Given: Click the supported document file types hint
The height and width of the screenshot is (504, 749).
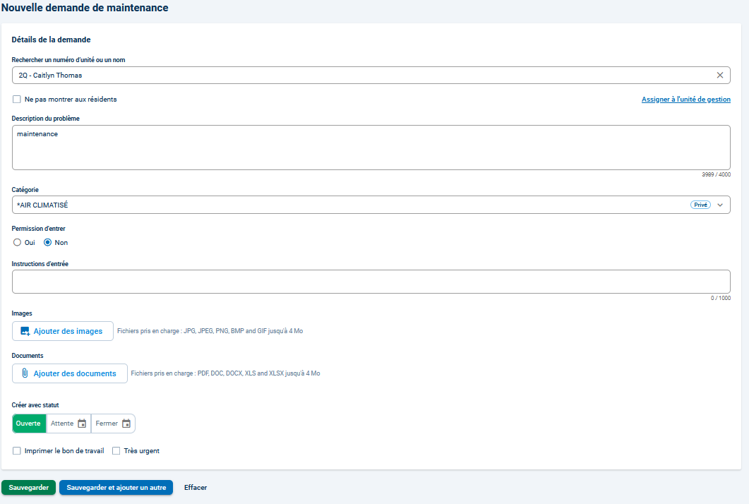Looking at the screenshot, I should tap(225, 373).
